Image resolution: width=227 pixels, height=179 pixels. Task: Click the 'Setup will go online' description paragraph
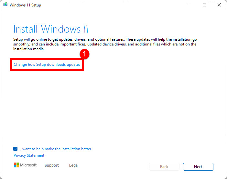[105, 44]
